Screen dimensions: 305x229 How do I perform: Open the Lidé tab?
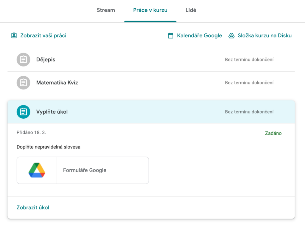191,10
